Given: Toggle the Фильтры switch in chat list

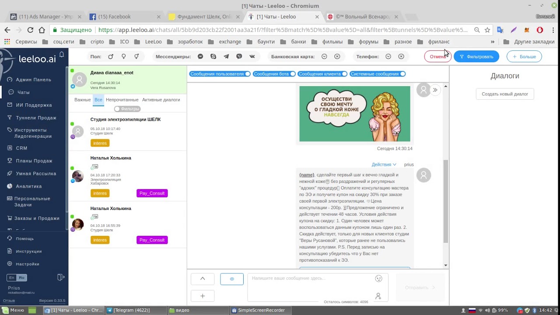Looking at the screenshot, I should click(x=127, y=108).
